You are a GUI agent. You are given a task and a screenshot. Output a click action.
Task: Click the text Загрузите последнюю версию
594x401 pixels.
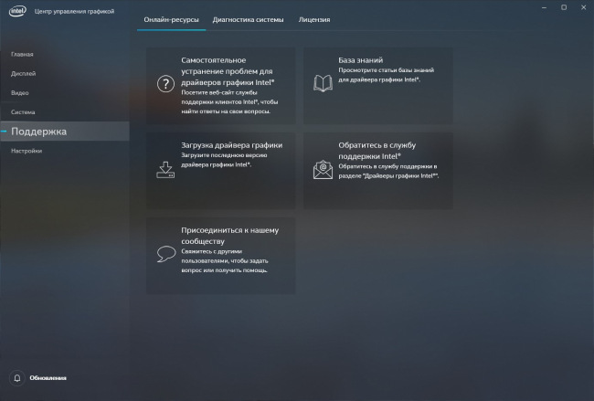click(224, 160)
